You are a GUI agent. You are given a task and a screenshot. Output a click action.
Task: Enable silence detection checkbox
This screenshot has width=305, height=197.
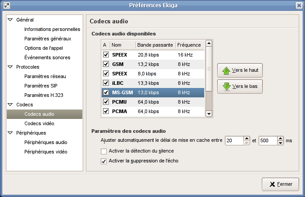[104, 151]
